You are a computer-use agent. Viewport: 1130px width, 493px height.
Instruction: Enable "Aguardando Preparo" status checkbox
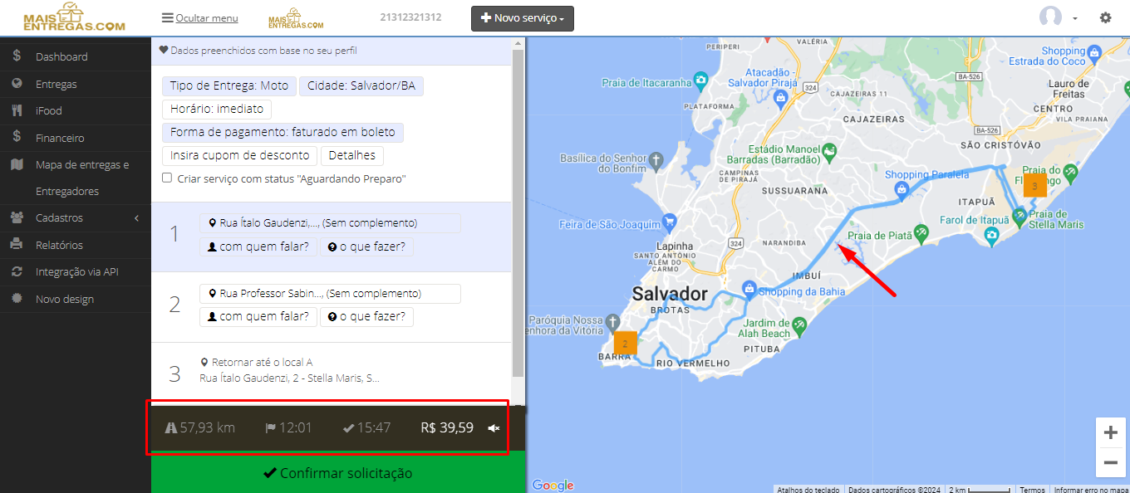(x=167, y=178)
